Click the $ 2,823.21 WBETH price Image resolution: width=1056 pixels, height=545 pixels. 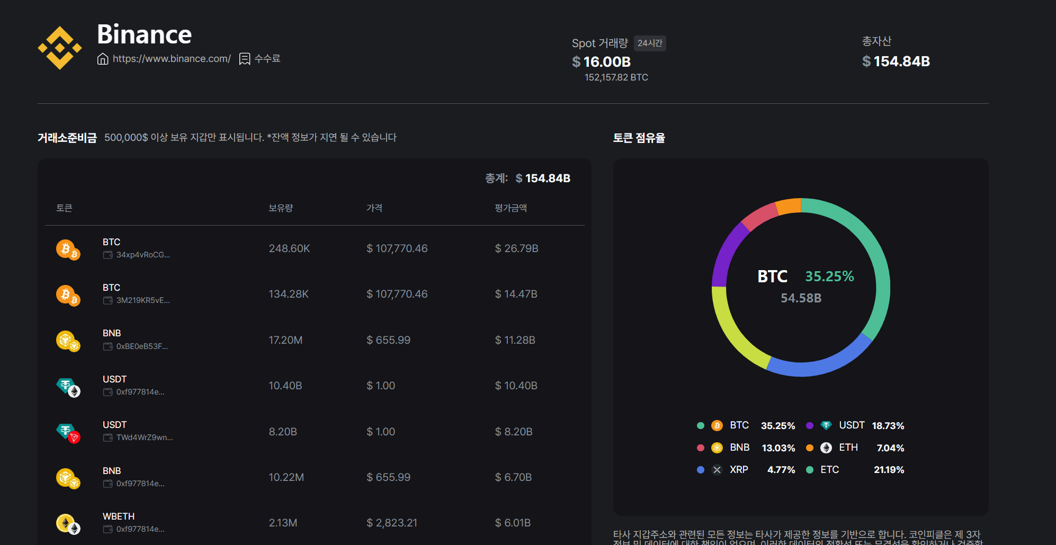tap(392, 523)
